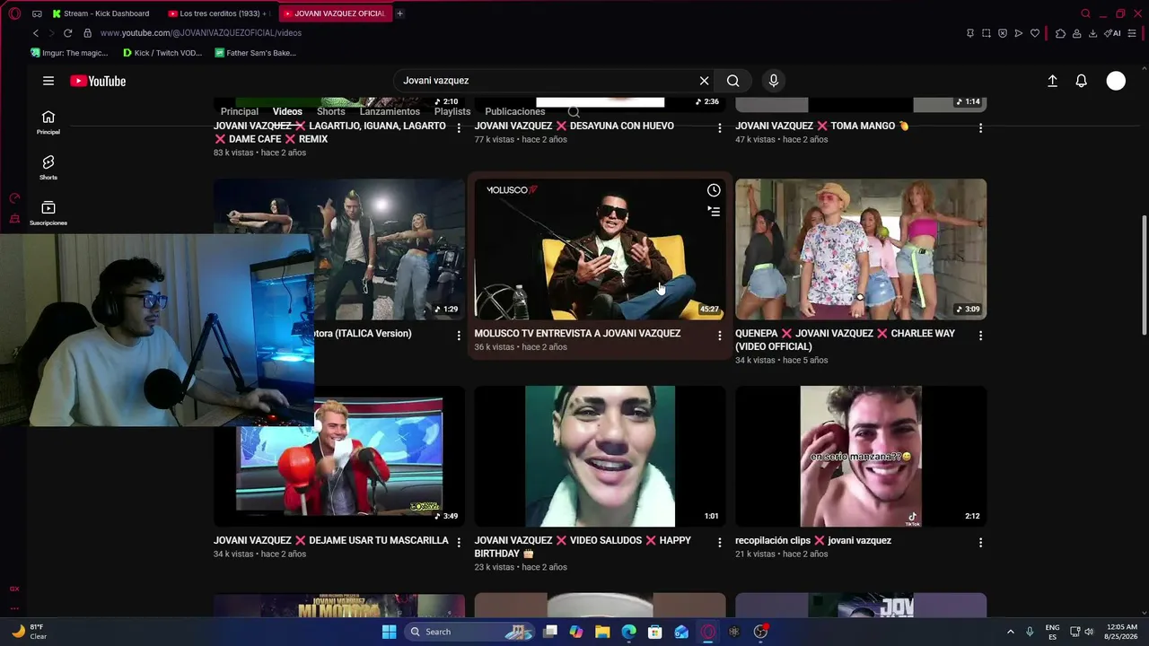
Task: Click the Windows taskbar Search box
Action: (x=470, y=632)
